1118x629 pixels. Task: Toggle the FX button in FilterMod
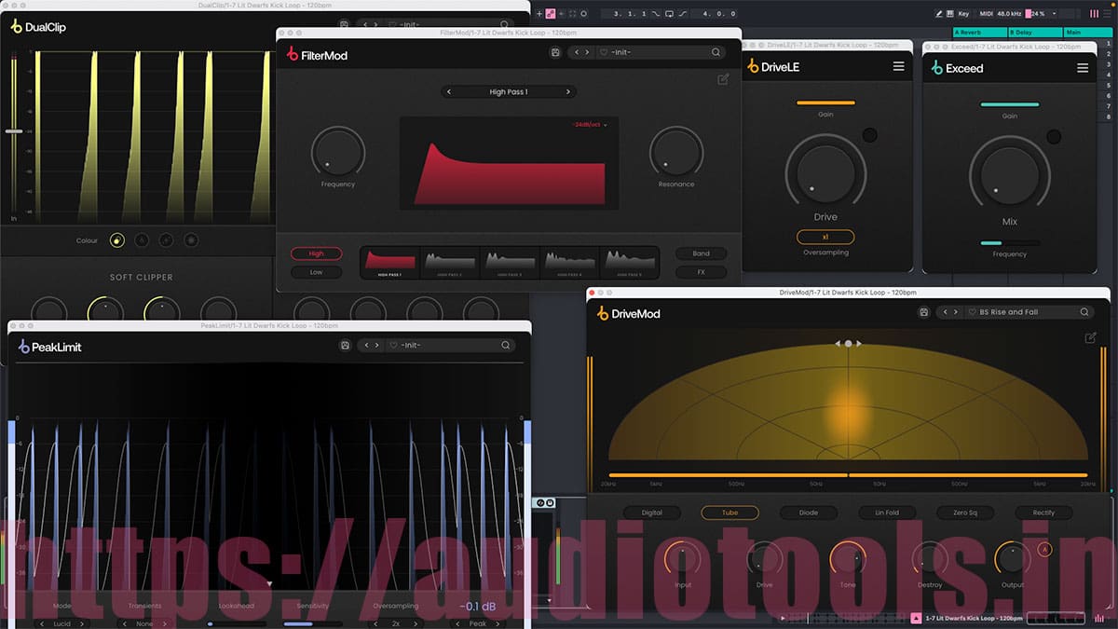[702, 272]
